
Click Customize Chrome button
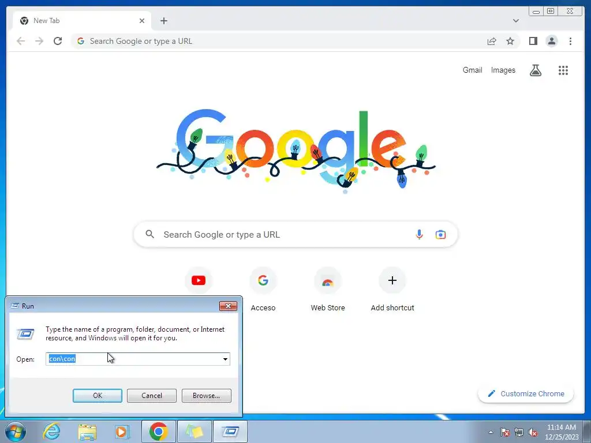click(526, 393)
